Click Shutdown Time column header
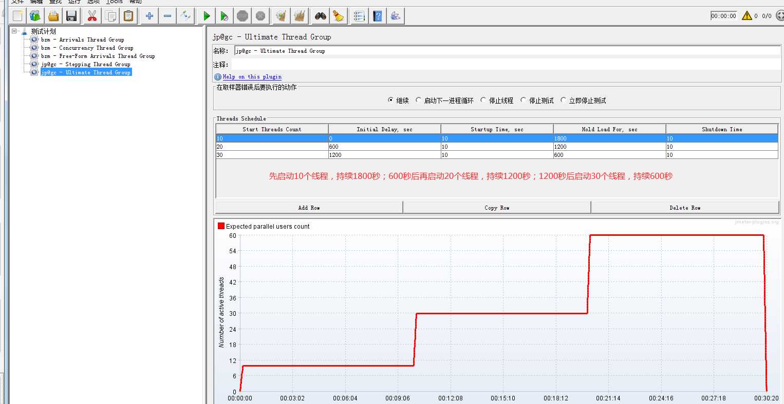The width and height of the screenshot is (784, 404). pos(722,129)
